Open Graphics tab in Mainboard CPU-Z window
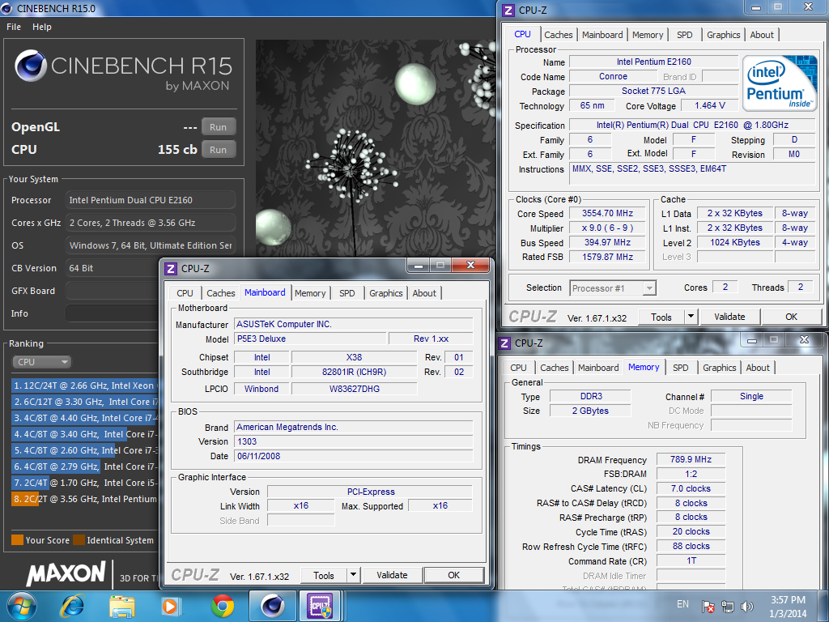 click(x=386, y=293)
